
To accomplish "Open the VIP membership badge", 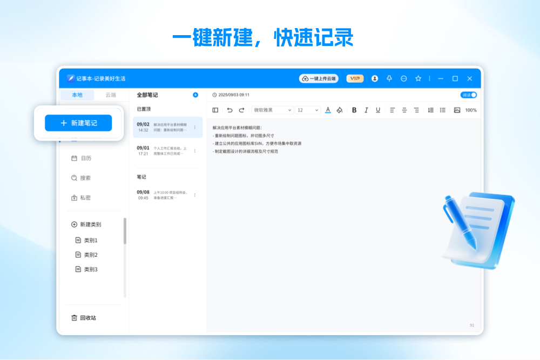I will coord(355,78).
